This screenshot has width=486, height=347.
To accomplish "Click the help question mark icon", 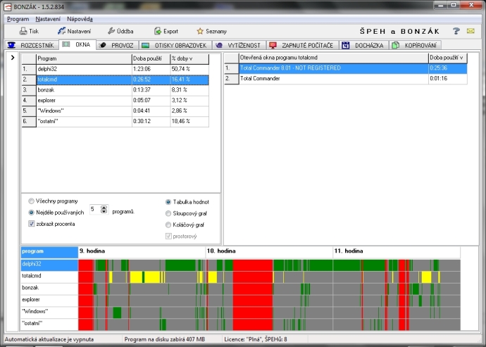I will (456, 31).
